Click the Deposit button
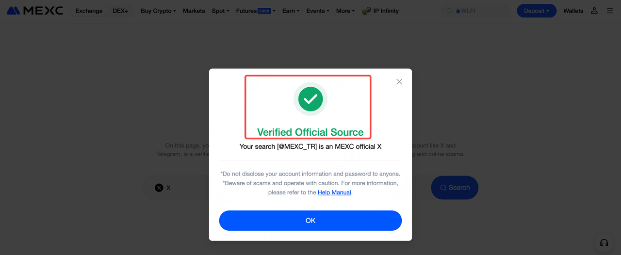The width and height of the screenshot is (621, 255). tap(537, 11)
